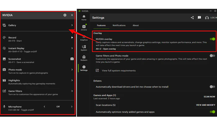Image resolution: width=217 pixels, height=126 pixels.
Task: Open overlay settings gear icon
Action: coord(65,15)
